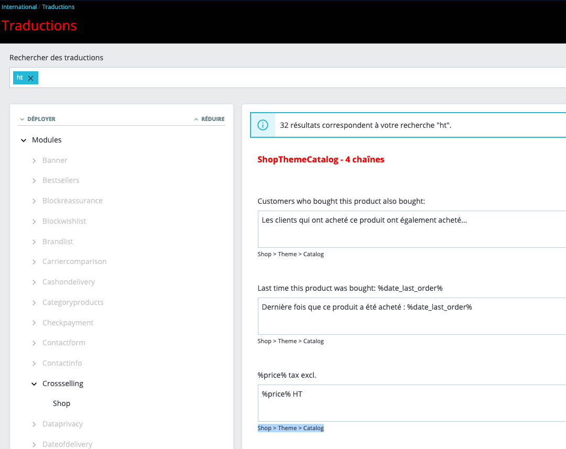The image size is (566, 449).
Task: Select Carriercomparison in the tree
Action: tap(74, 261)
